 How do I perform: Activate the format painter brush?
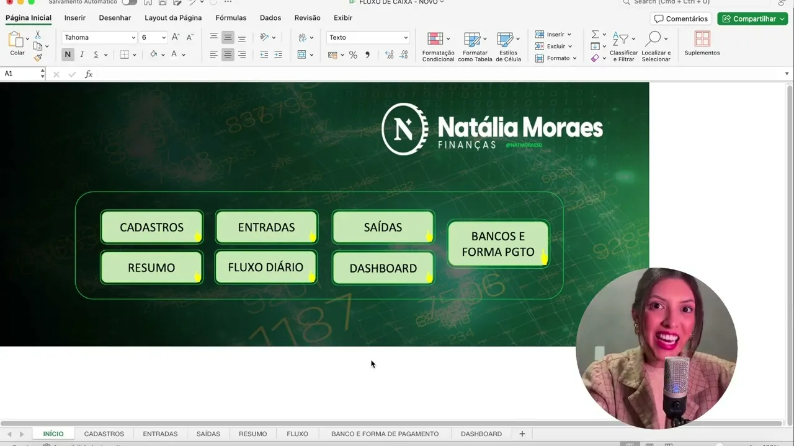click(38, 58)
